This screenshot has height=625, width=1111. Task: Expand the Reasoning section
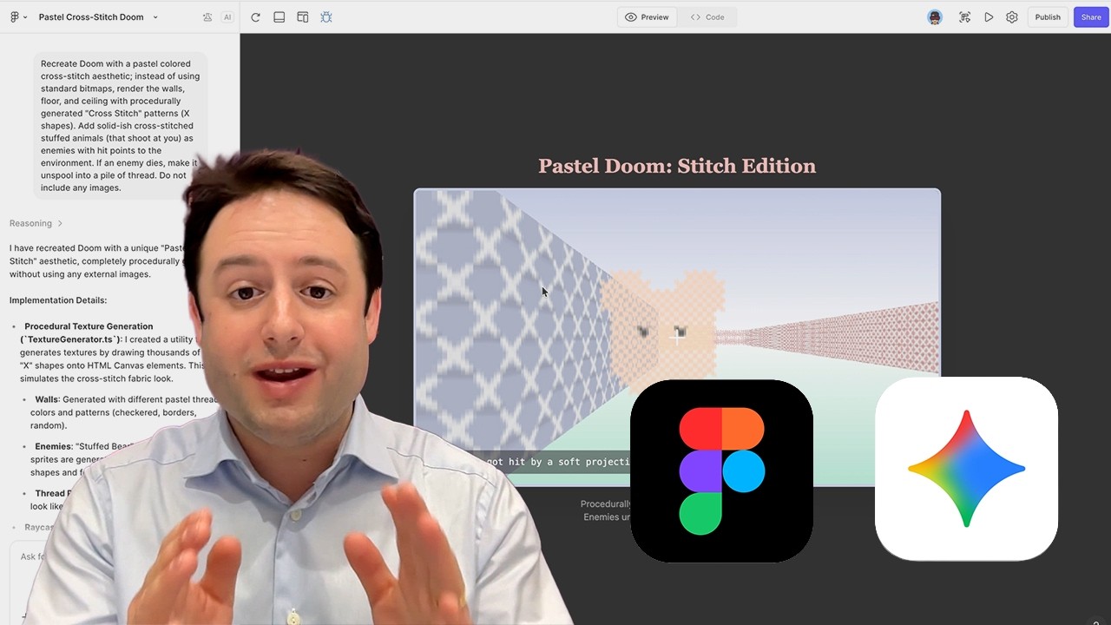36,223
